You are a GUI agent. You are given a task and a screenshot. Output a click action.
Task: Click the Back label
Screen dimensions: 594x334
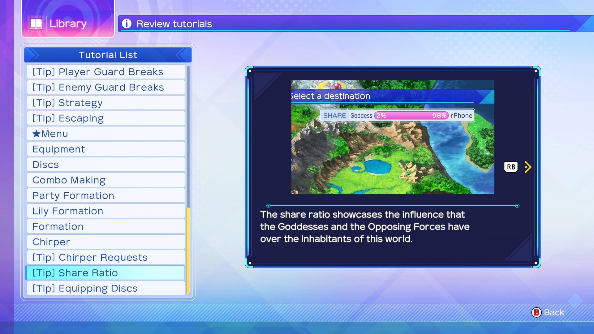coord(554,312)
